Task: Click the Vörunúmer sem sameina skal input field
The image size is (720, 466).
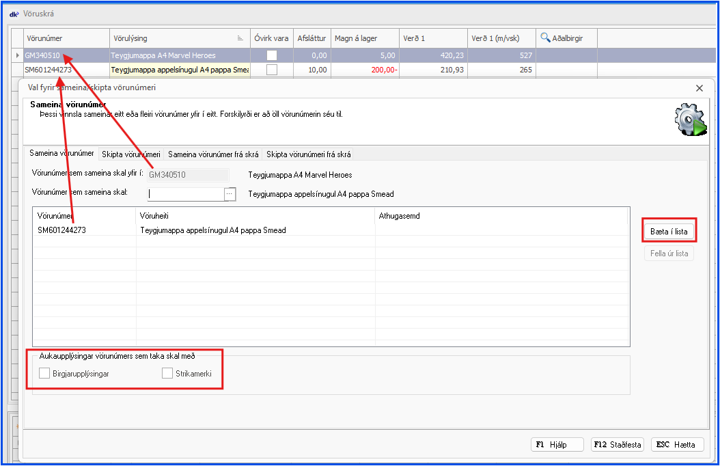Action: click(186, 194)
